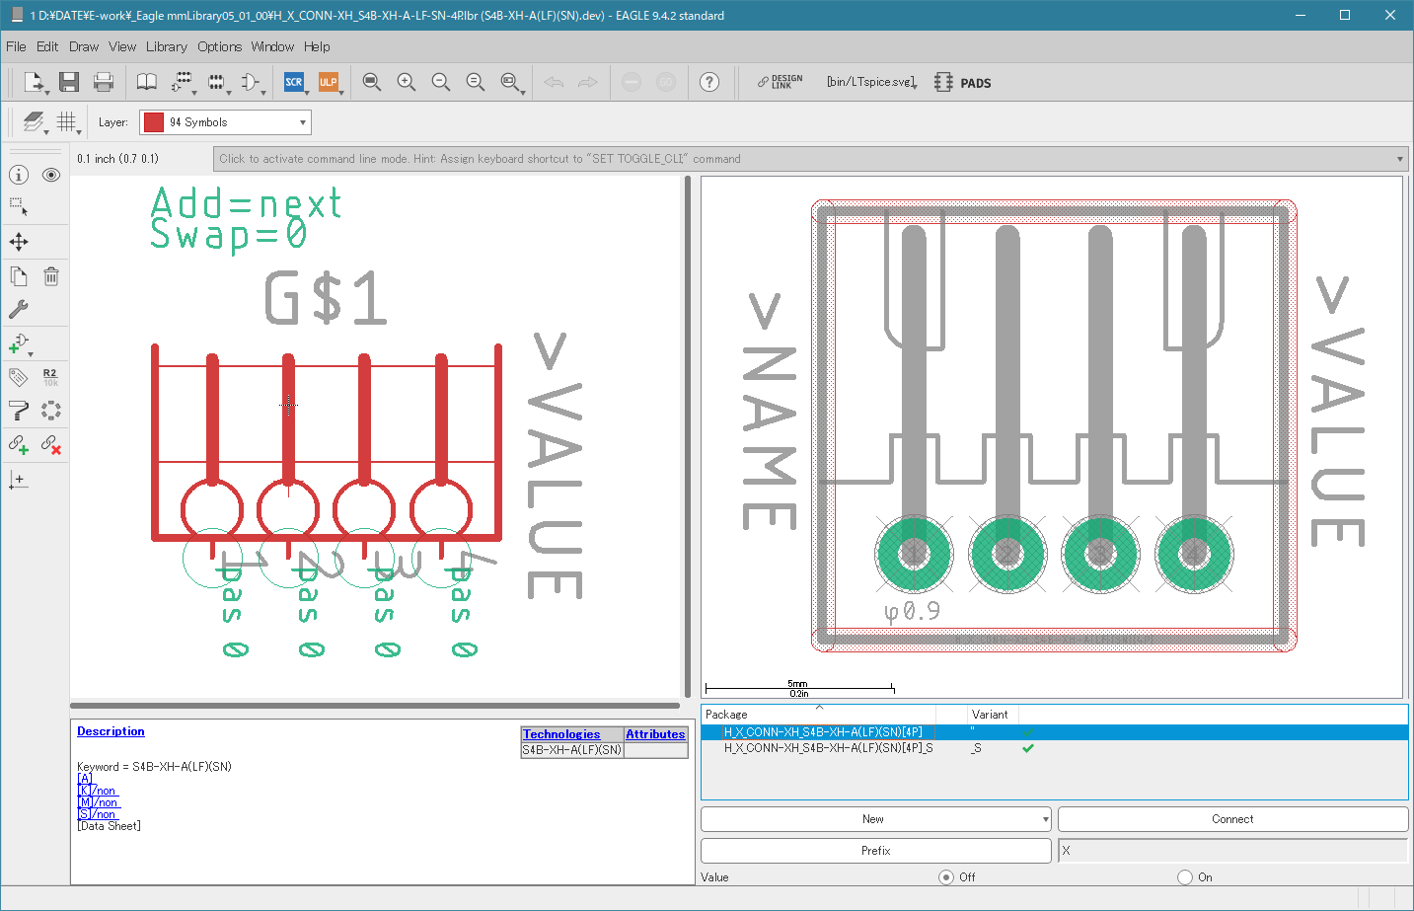This screenshot has height=911, width=1414.
Task: Open the Library menu
Action: tap(166, 46)
